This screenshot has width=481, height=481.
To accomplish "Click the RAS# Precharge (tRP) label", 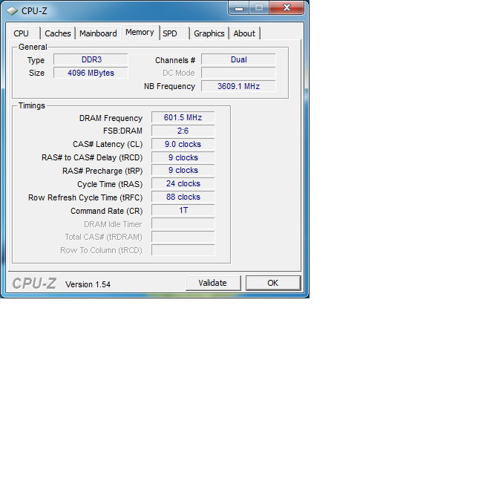I will tap(102, 171).
